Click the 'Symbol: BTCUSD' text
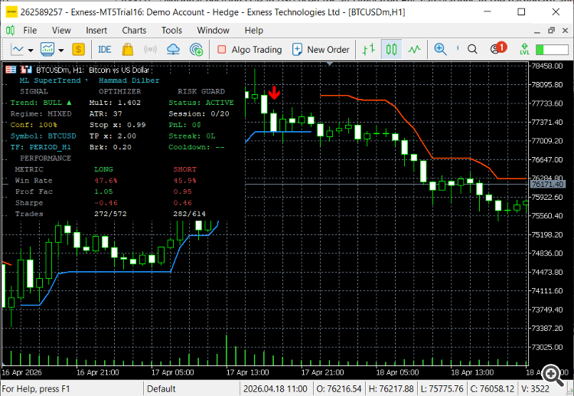This screenshot has width=574, height=396. (43, 136)
